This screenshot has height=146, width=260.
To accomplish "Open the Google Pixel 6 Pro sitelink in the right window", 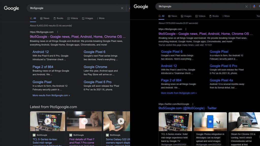I will 223,66.
